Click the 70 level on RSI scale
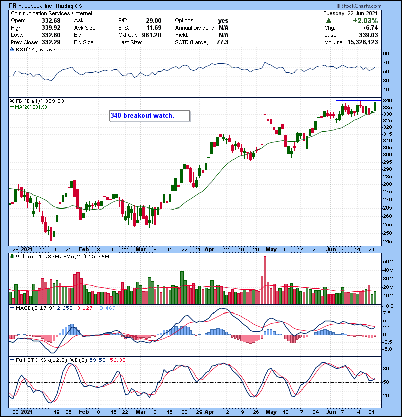 pyautogui.click(x=386, y=63)
